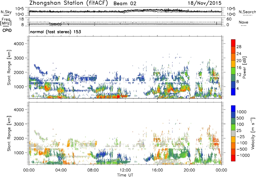Click "1000" range tick on Velocity panel
Viewport: 256px width, 177px height.
click(x=19, y=153)
